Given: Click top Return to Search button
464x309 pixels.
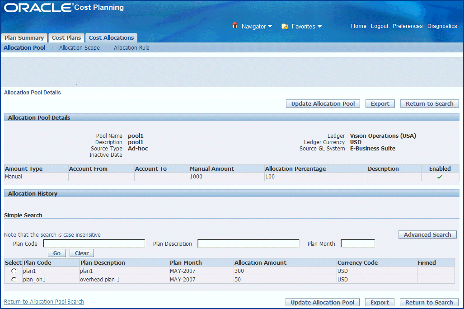Looking at the screenshot, I should (429, 103).
